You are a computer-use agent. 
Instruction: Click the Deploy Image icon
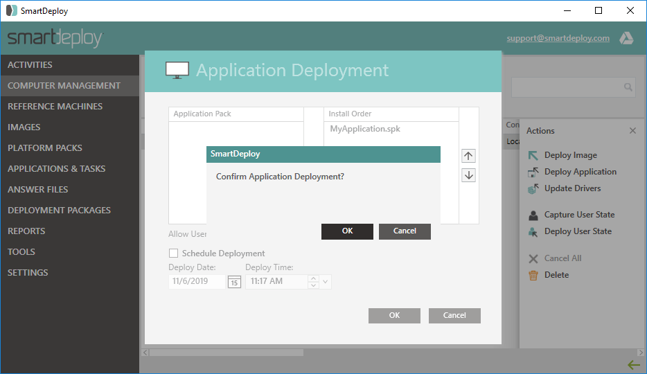(533, 155)
